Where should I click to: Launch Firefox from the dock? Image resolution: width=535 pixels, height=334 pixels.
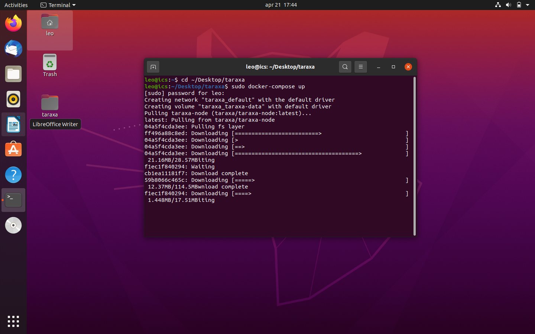[x=13, y=24]
